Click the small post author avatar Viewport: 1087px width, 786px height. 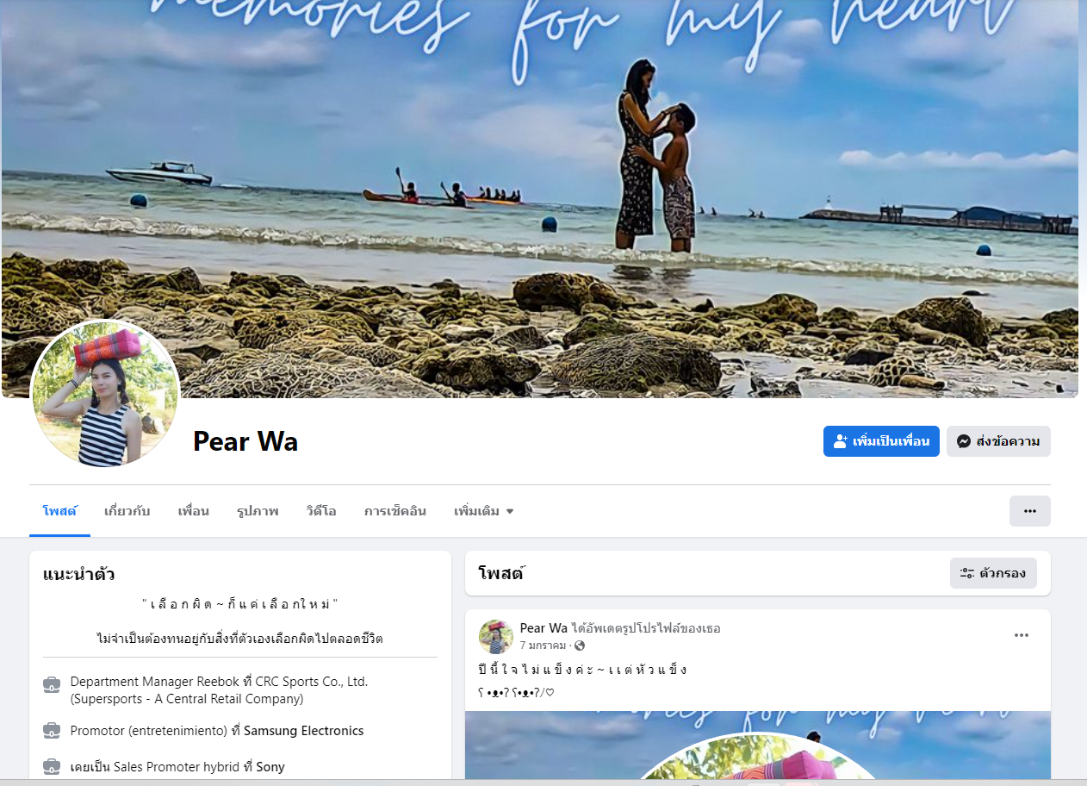tap(496, 636)
